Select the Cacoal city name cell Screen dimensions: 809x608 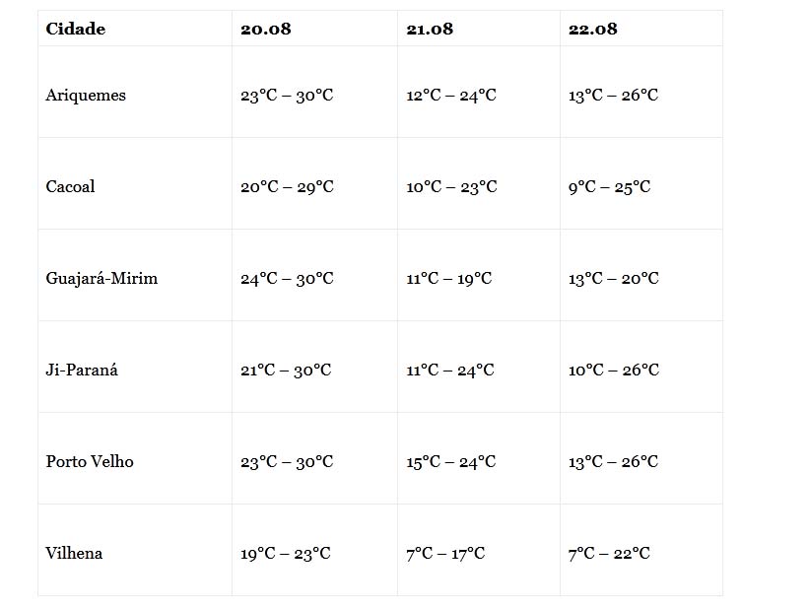(x=71, y=187)
